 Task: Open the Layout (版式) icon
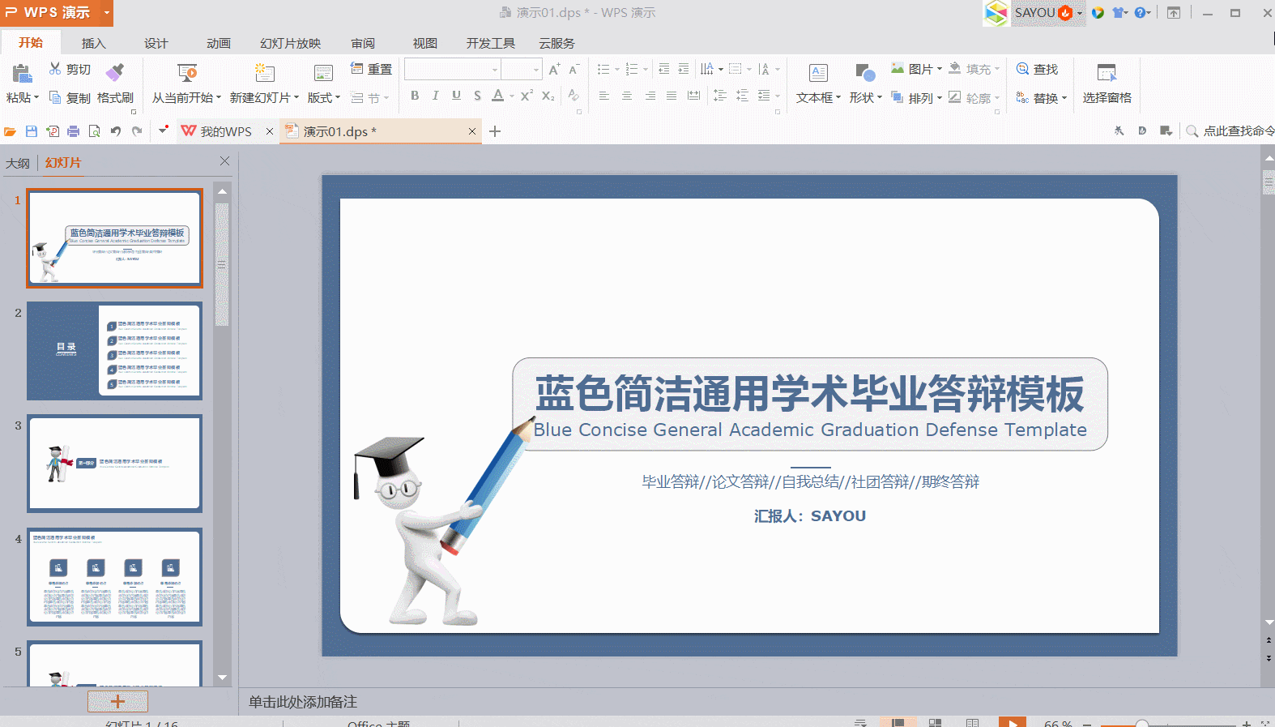point(323,73)
